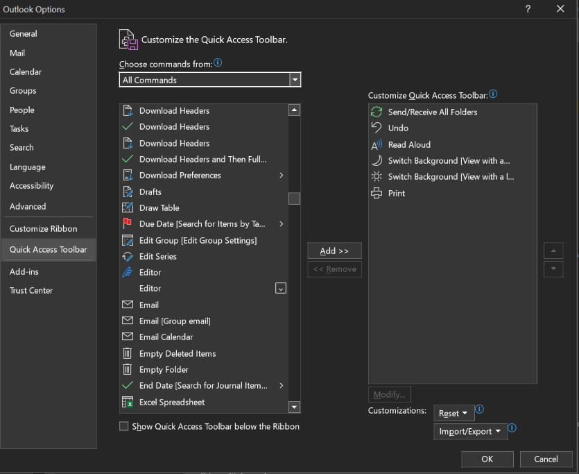Open the People options page
This screenshot has height=474, width=579.
pos(21,110)
